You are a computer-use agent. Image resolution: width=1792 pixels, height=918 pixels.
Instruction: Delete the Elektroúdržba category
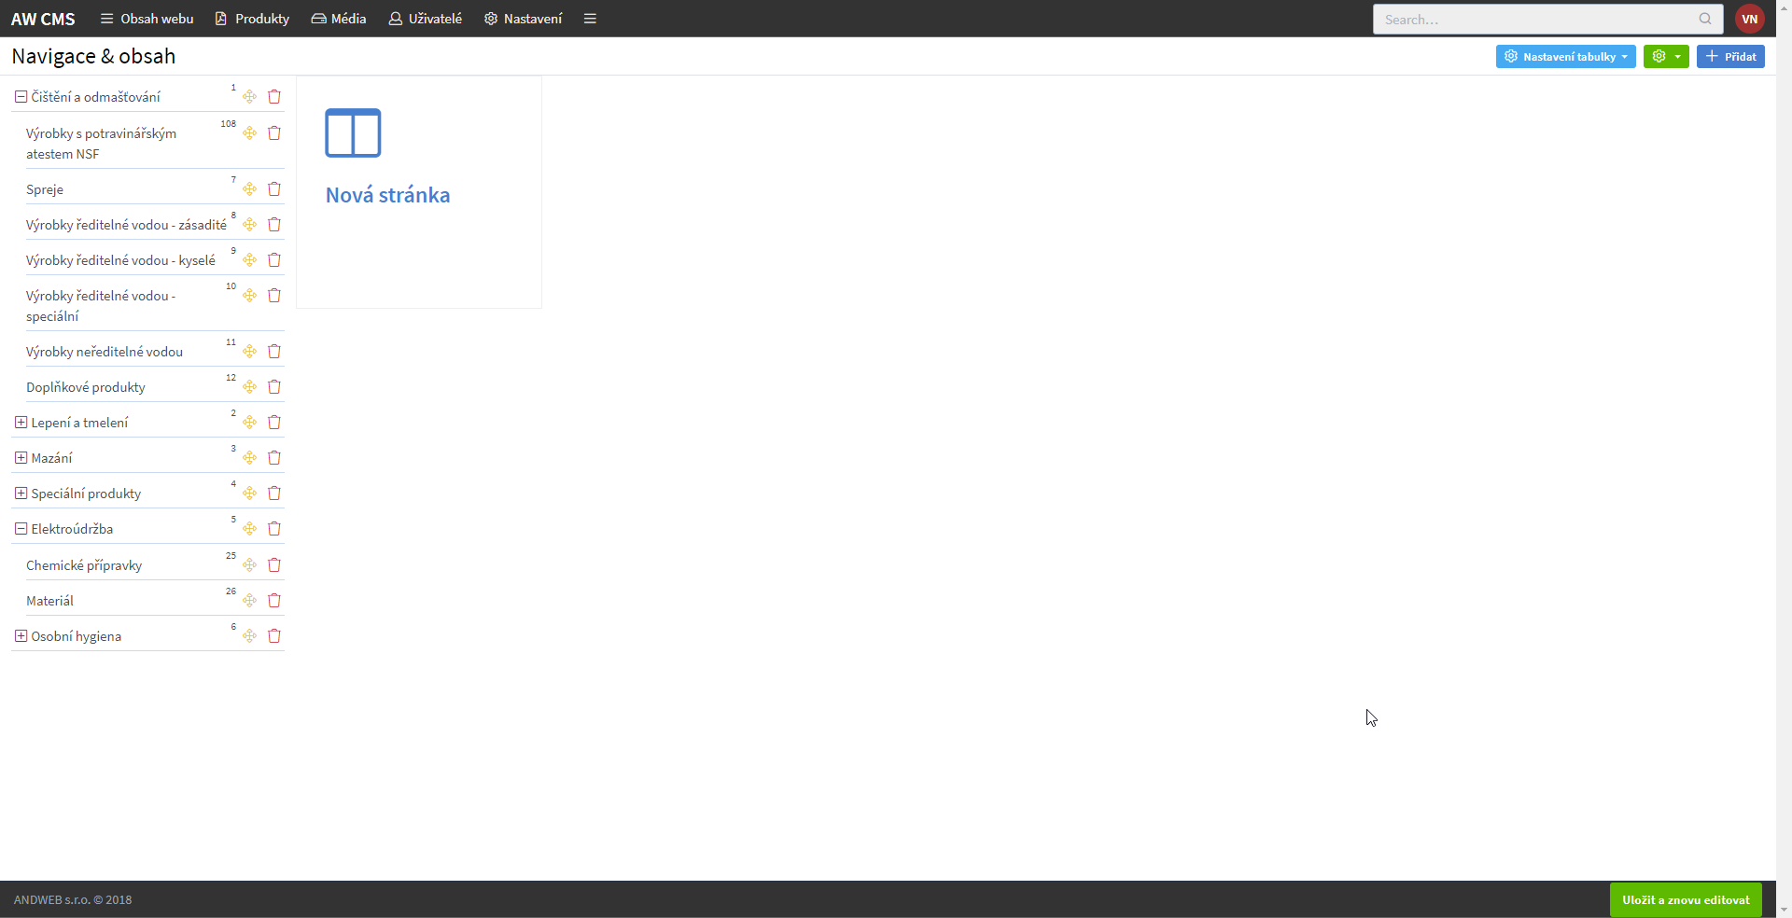274,528
